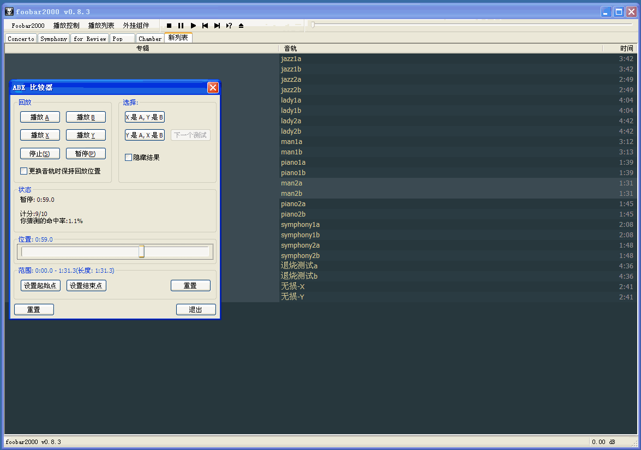Click the 设置起始点 button
Image resolution: width=641 pixels, height=450 pixels.
tap(40, 286)
